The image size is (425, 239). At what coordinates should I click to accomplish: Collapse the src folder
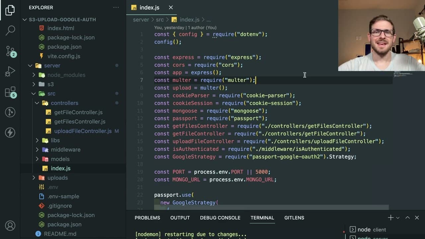pos(34,94)
